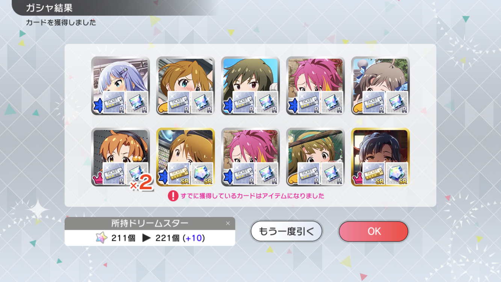The height and width of the screenshot is (282, 501).
Task: Select the green-hat girl card
Action: [315, 157]
